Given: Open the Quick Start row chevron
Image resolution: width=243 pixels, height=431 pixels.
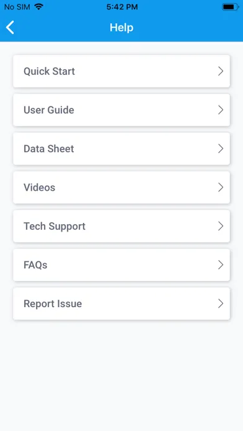Looking at the screenshot, I should (x=221, y=71).
